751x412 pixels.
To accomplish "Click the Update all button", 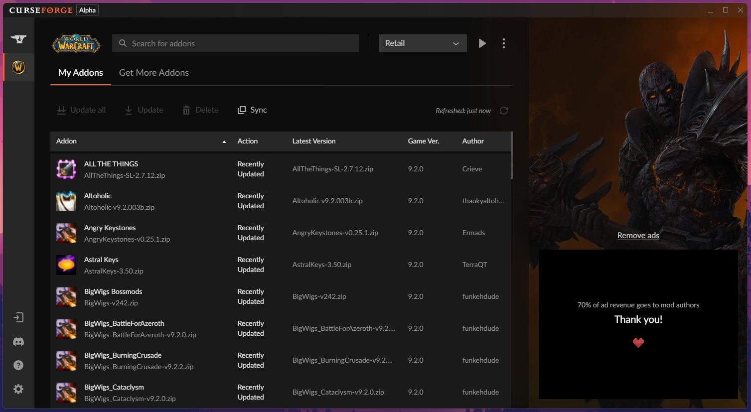I will pos(81,110).
